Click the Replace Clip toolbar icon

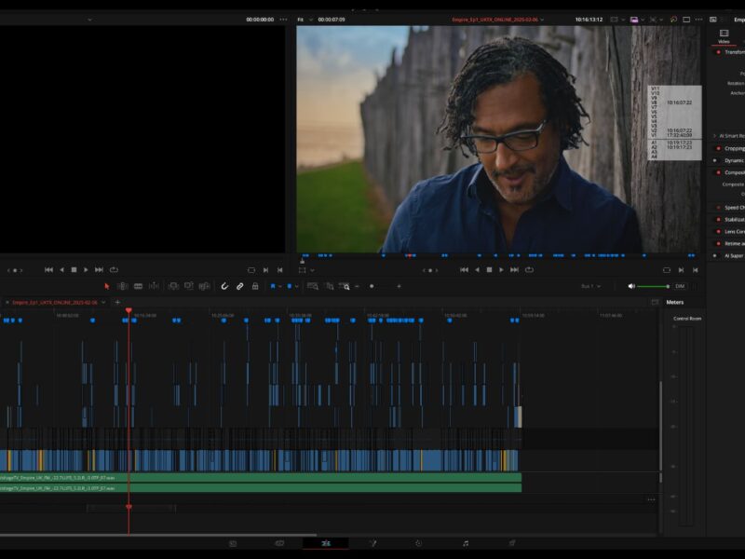coord(204,286)
